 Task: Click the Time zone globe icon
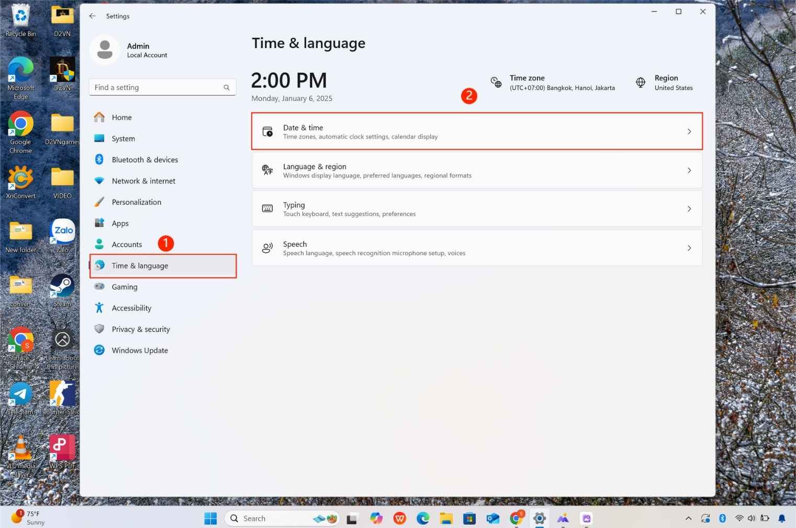(496, 82)
